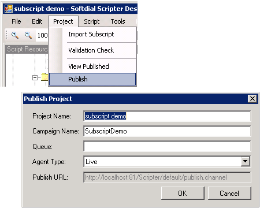Open the Tools menu
The height and width of the screenshot is (208, 260).
pos(118,21)
